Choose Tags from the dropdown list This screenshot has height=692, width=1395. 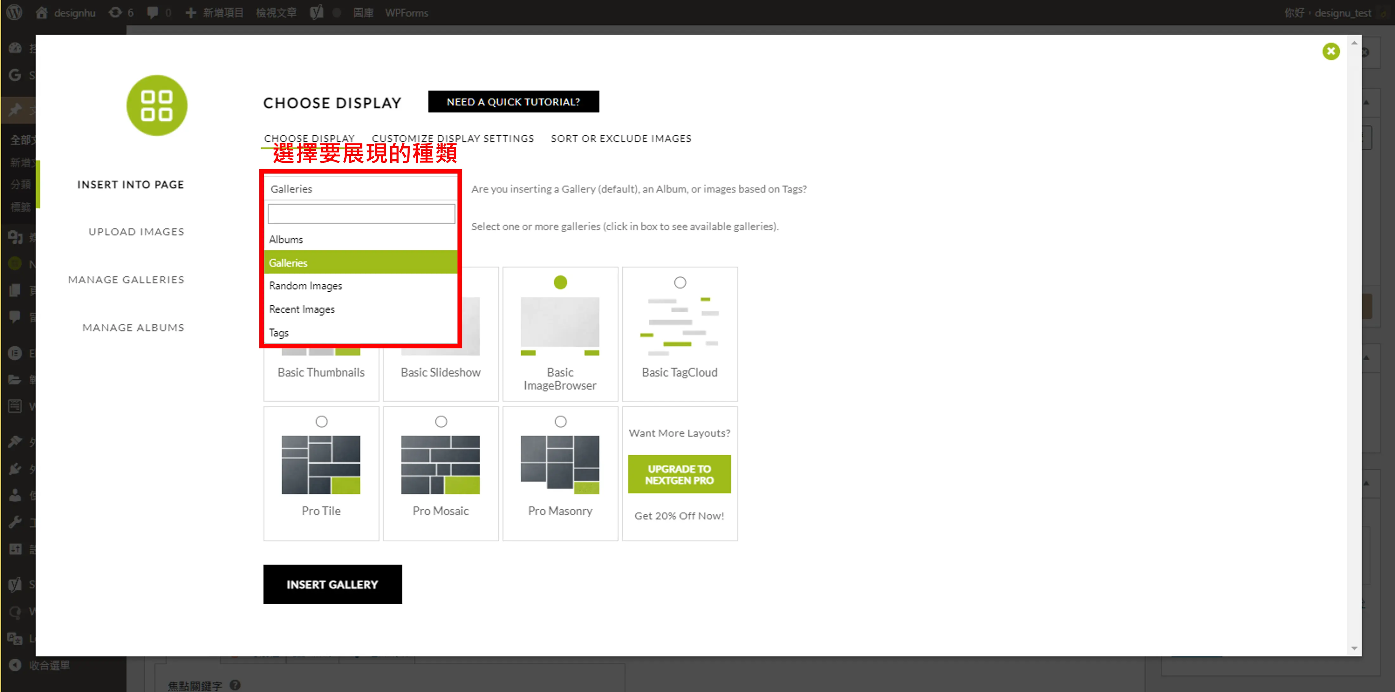[x=361, y=333]
